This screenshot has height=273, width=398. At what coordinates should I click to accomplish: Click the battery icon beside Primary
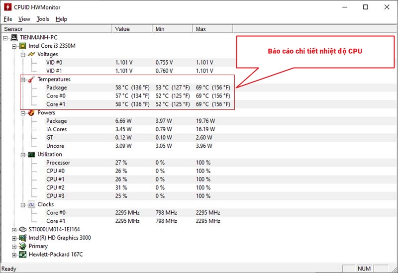coord(22,246)
